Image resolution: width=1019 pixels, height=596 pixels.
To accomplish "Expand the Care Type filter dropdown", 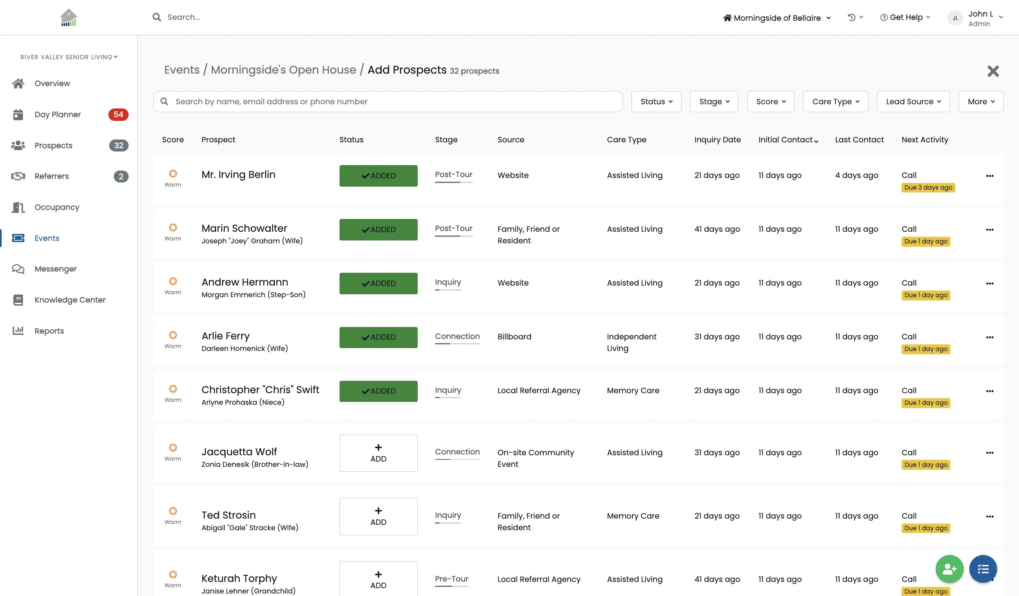I will click(835, 102).
